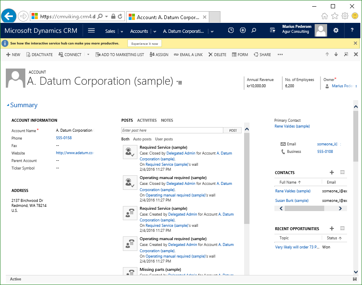Sort contacts by Full Name column
Screen dimensions: 362x285
pyautogui.click(x=290, y=182)
